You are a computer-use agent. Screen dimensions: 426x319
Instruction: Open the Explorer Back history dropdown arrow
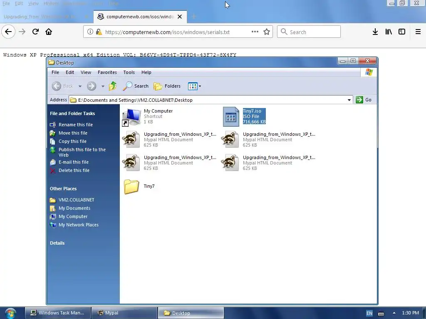pos(80,86)
